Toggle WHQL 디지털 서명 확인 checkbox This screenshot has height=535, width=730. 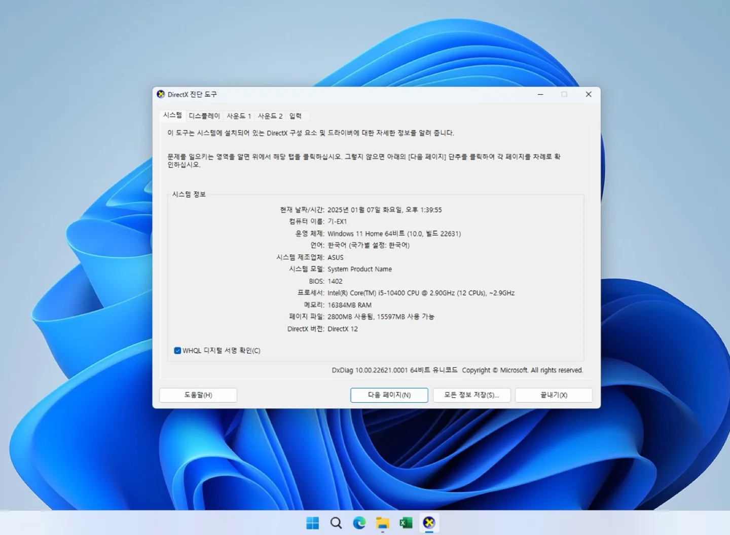click(x=177, y=351)
